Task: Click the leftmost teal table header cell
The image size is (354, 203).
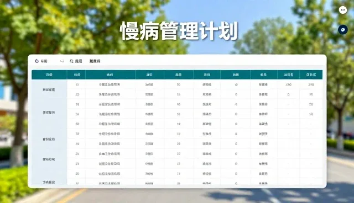Action: pyautogui.click(x=49, y=74)
